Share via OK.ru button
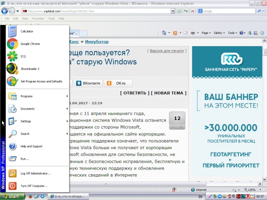Viewport: 267px width, 200px height. pos(118,83)
